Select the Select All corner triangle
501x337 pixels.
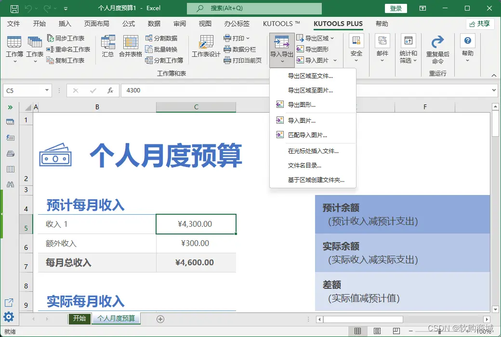pyautogui.click(x=28, y=107)
